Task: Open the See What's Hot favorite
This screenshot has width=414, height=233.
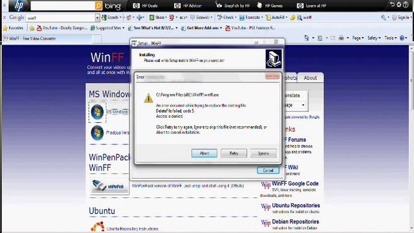Action: [153, 28]
